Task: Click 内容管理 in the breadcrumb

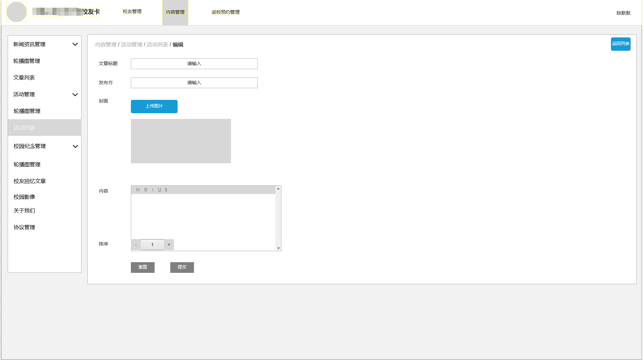Action: pos(106,44)
